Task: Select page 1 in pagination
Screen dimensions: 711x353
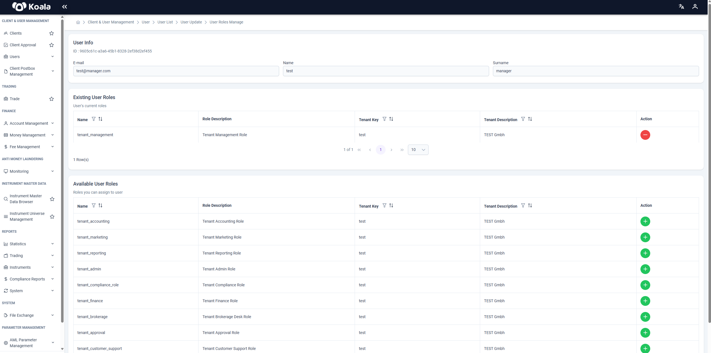Action: pos(381,150)
